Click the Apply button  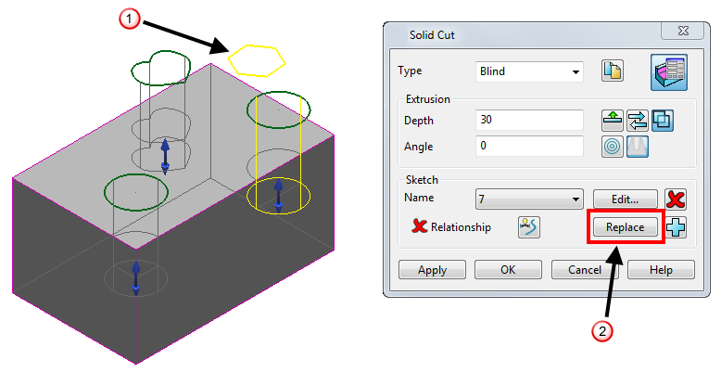pyautogui.click(x=432, y=270)
